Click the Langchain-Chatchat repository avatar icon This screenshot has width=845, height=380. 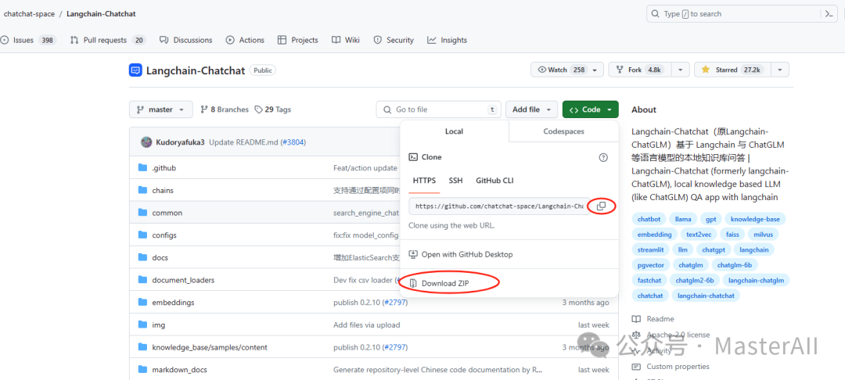tap(135, 70)
